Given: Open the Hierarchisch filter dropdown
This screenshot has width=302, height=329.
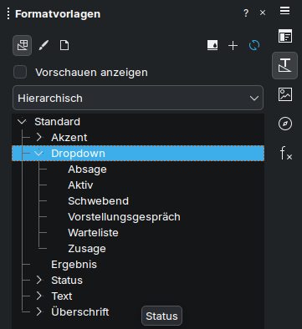Looking at the screenshot, I should point(138,98).
